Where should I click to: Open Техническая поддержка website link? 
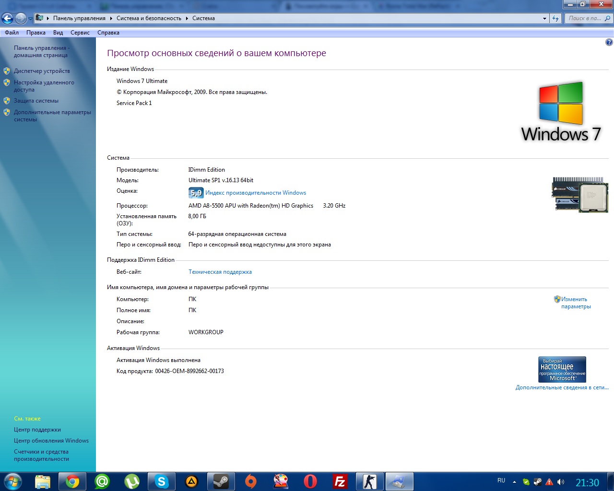pyautogui.click(x=220, y=272)
